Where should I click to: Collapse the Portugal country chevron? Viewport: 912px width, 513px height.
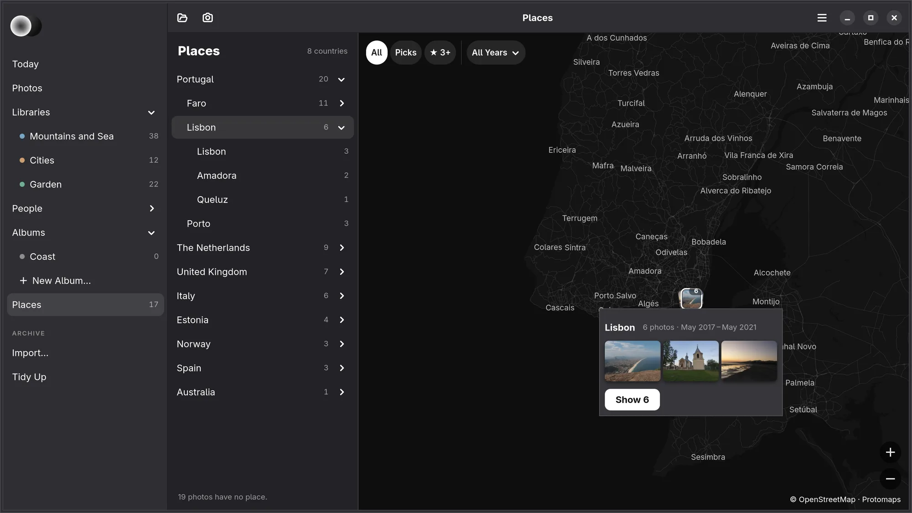click(x=341, y=79)
